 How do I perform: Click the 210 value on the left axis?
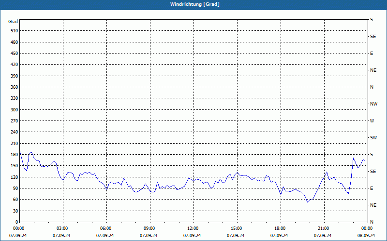click(15, 143)
